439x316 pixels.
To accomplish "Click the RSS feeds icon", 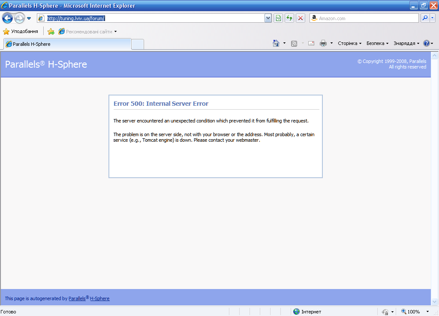I will point(294,43).
